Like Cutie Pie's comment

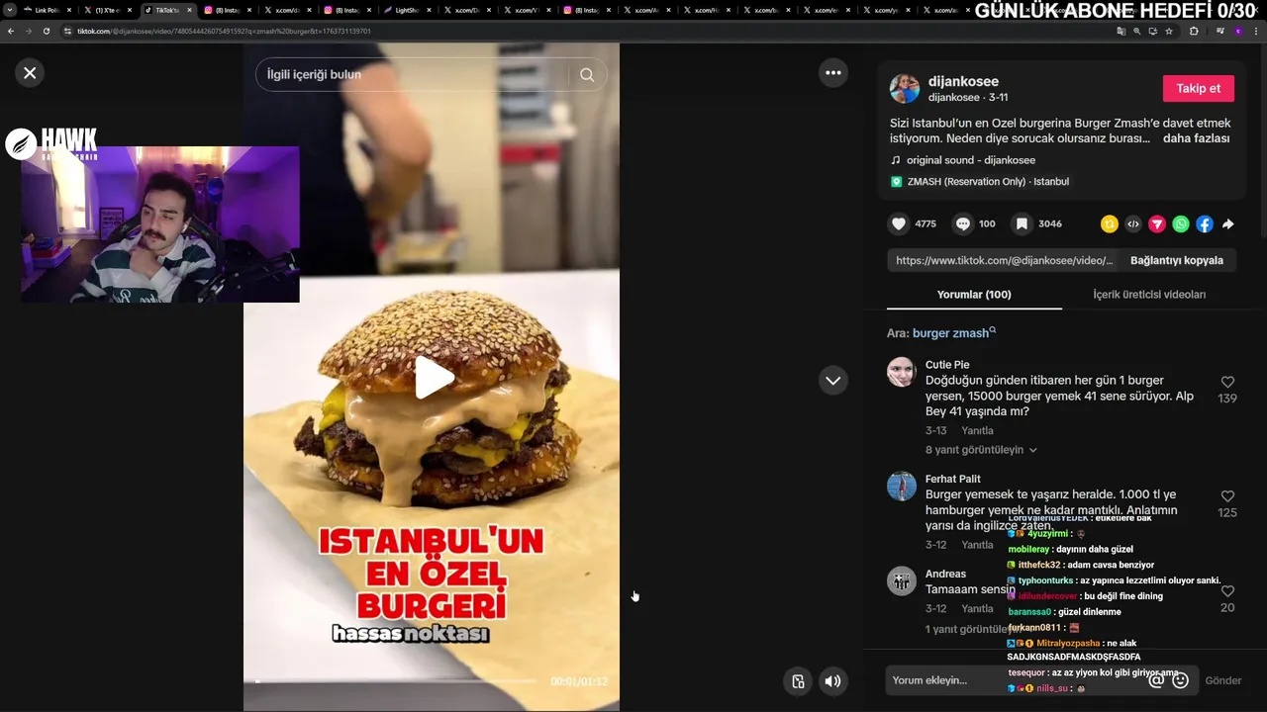1227,382
